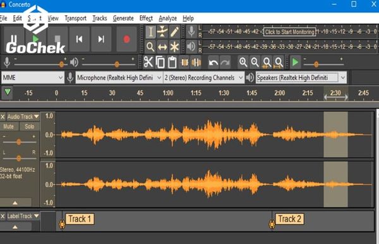
Task: Paste audio with the clipboard icon
Action: point(172,63)
